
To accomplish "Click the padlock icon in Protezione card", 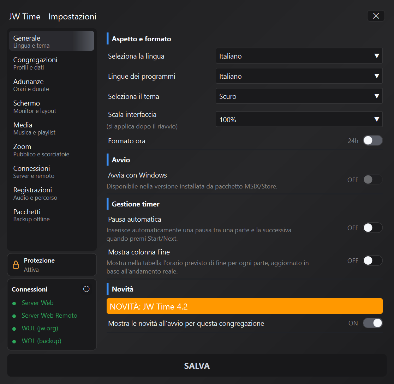I will 16,265.
